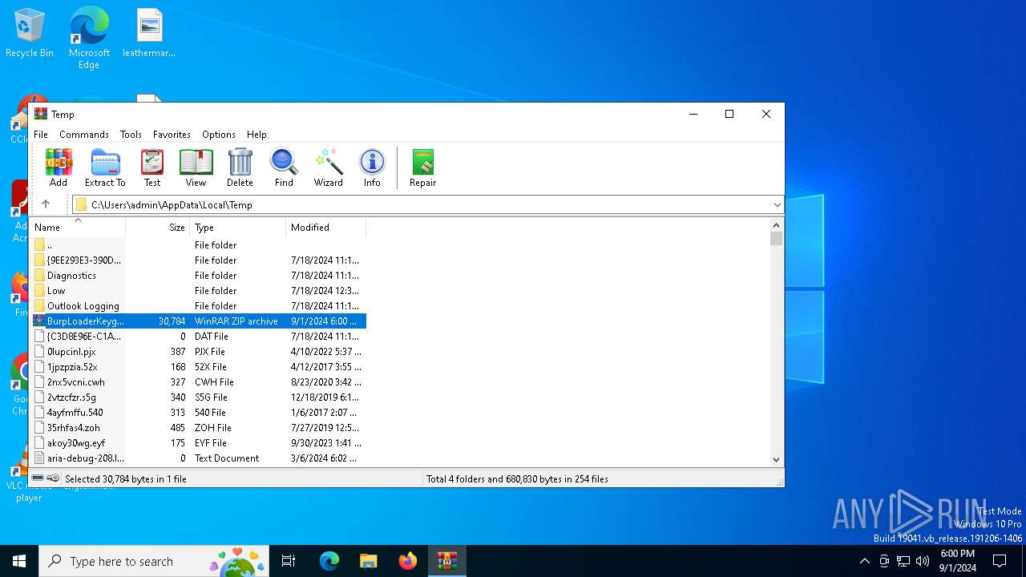The height and width of the screenshot is (577, 1026).
Task: Open the Windows Start menu
Action: (19, 561)
